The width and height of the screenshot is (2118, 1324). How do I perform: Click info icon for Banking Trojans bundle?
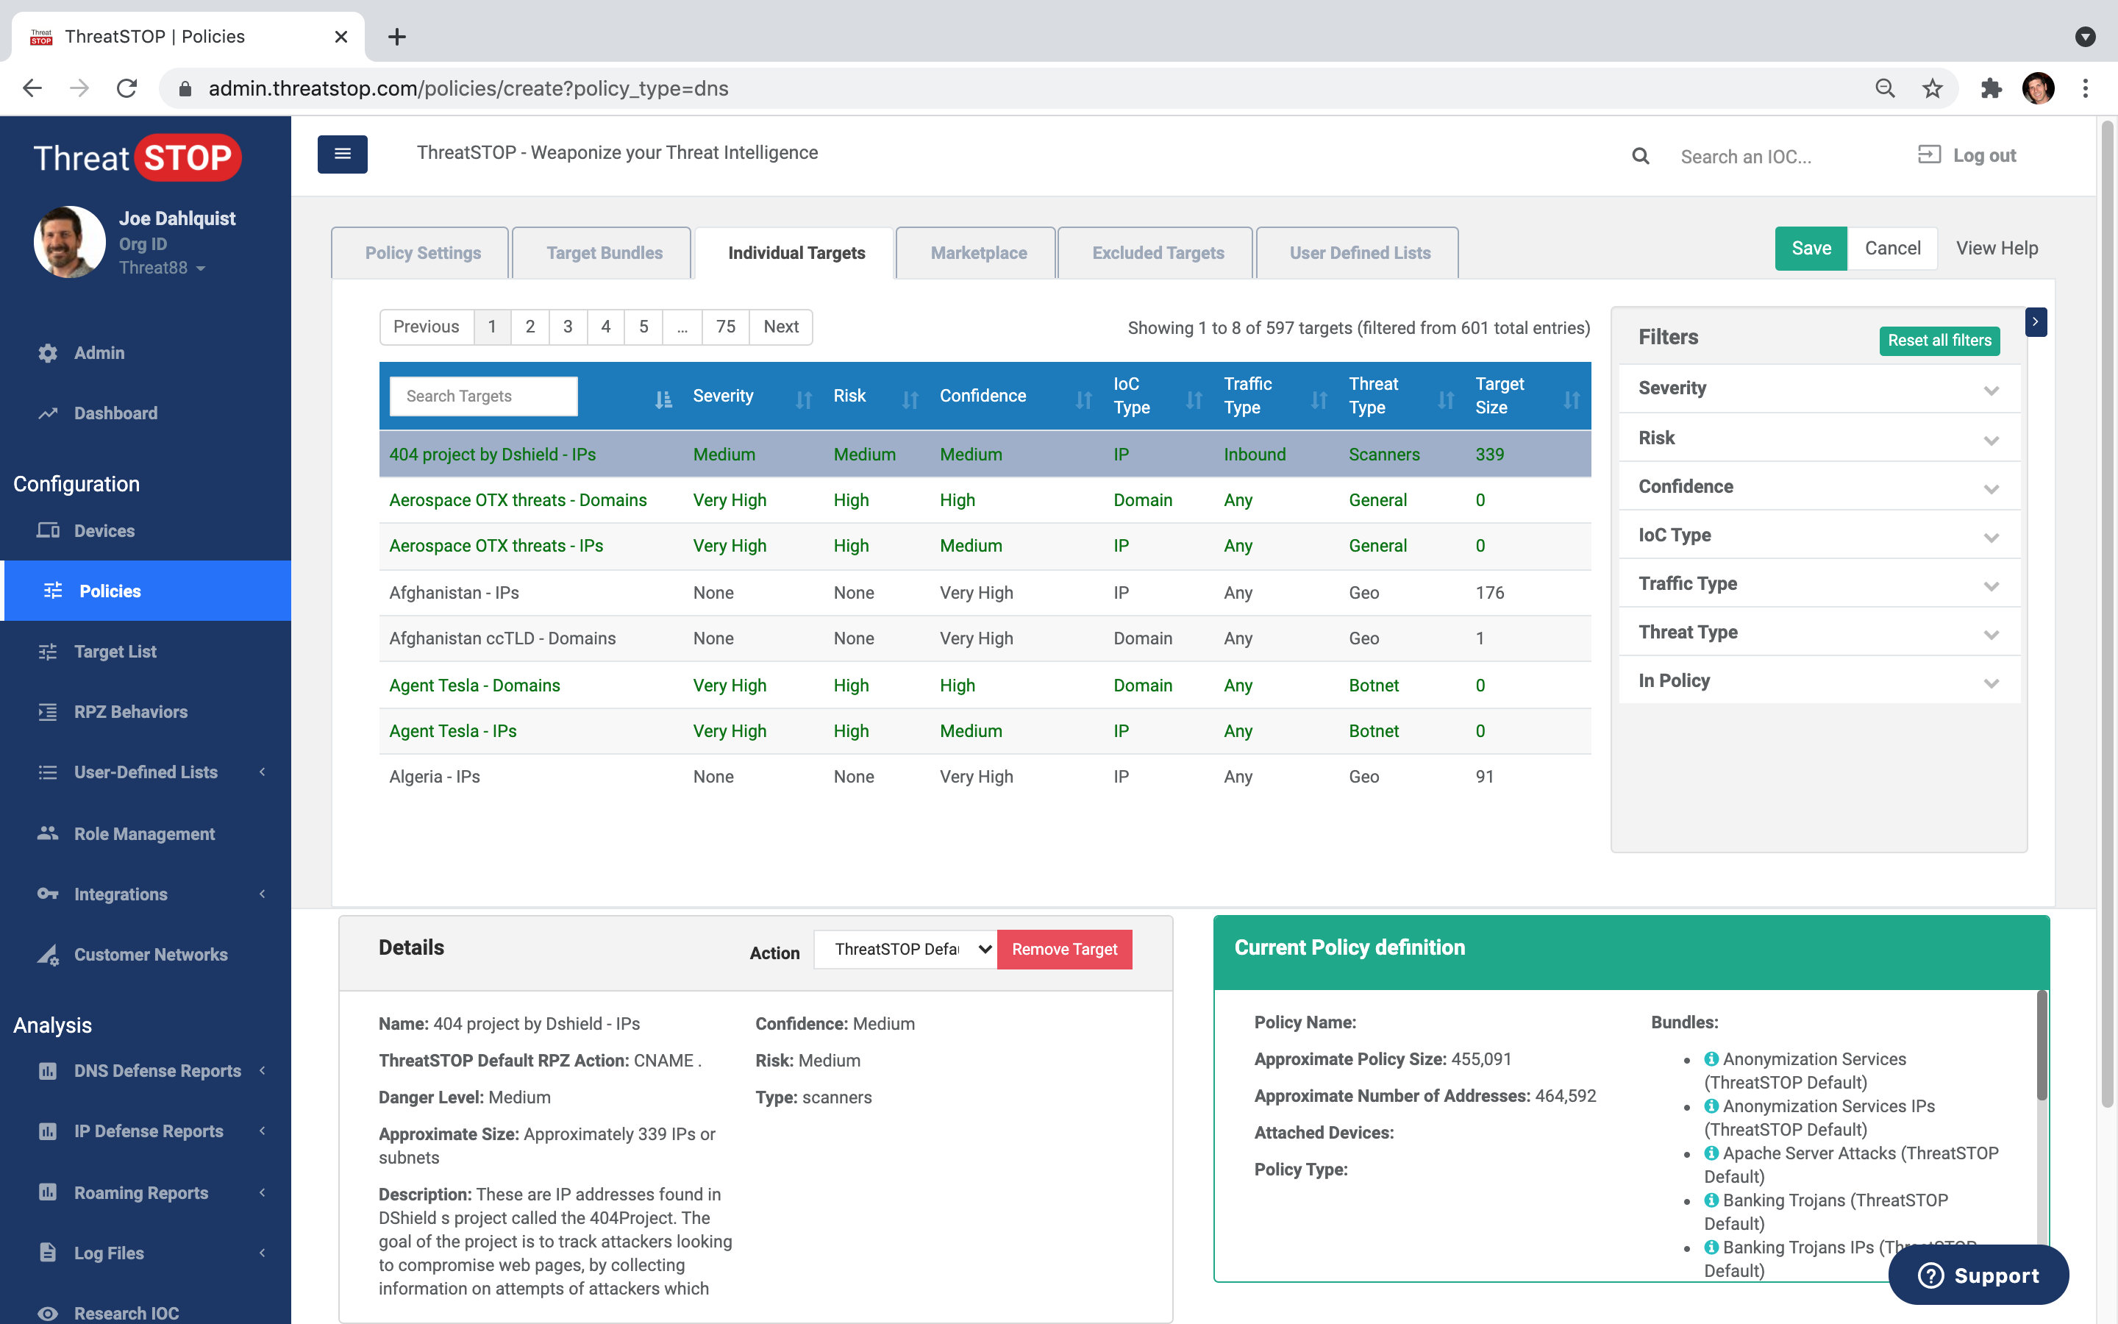(x=1711, y=1200)
